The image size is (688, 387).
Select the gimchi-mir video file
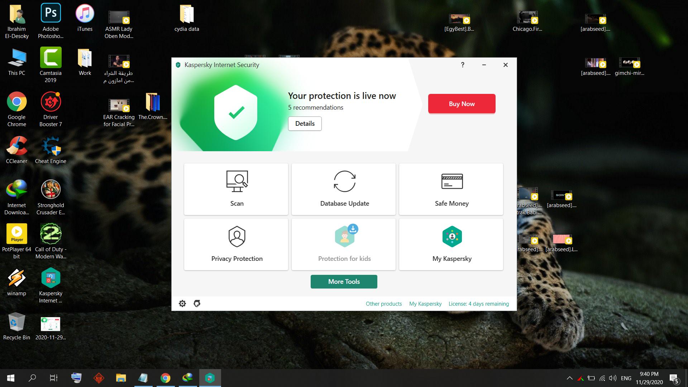pyautogui.click(x=630, y=67)
